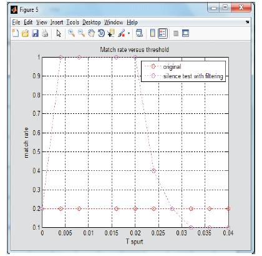Viewport: 262px width, 256px height.
Task: Click the Show Plot Tools icon
Action: tap(185, 33)
